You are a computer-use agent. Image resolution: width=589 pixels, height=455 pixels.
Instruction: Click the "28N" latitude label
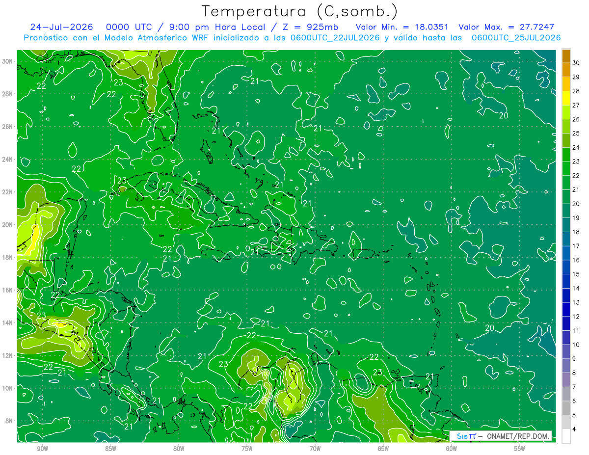8,94
